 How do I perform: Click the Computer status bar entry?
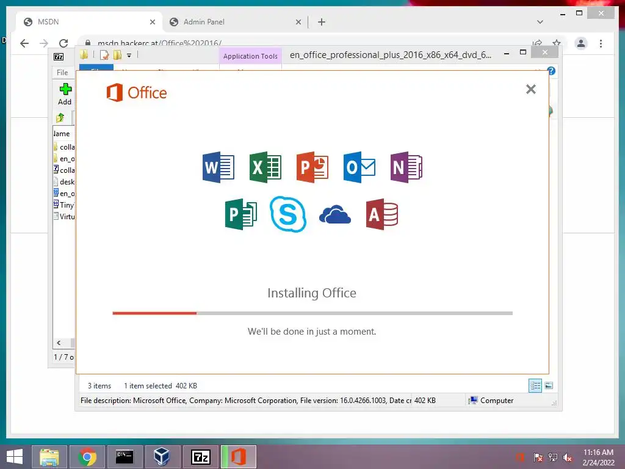click(x=491, y=401)
